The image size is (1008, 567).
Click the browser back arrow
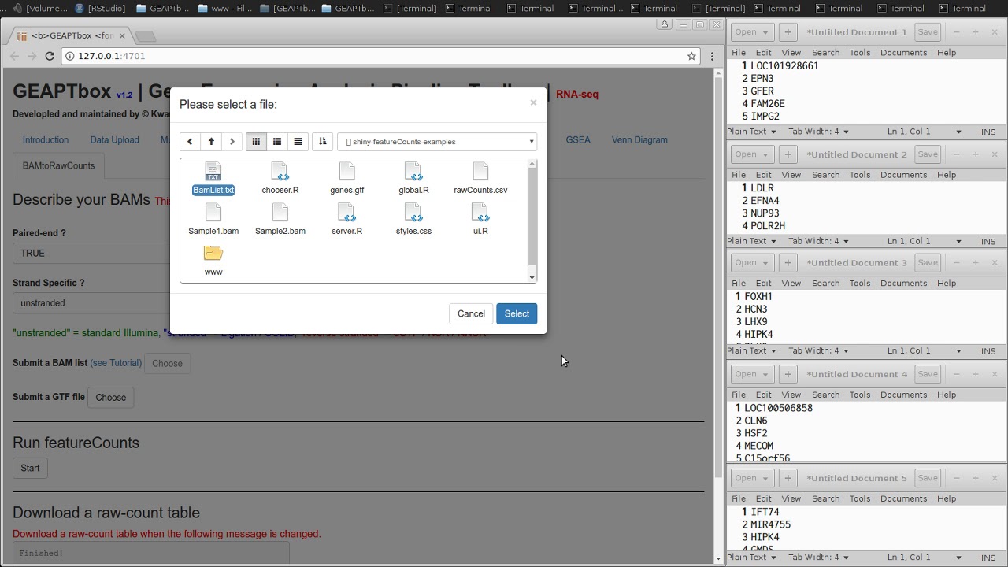point(14,56)
